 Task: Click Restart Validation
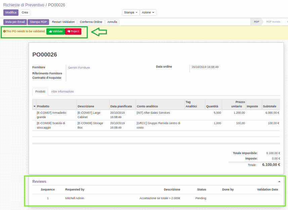pos(63,22)
